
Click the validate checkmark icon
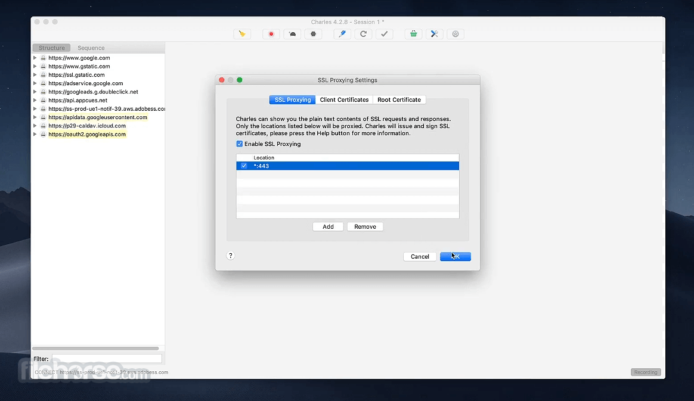pyautogui.click(x=384, y=34)
